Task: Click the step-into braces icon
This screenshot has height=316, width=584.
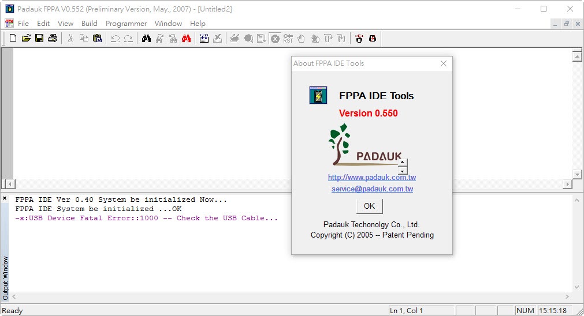Action: [x=328, y=38]
